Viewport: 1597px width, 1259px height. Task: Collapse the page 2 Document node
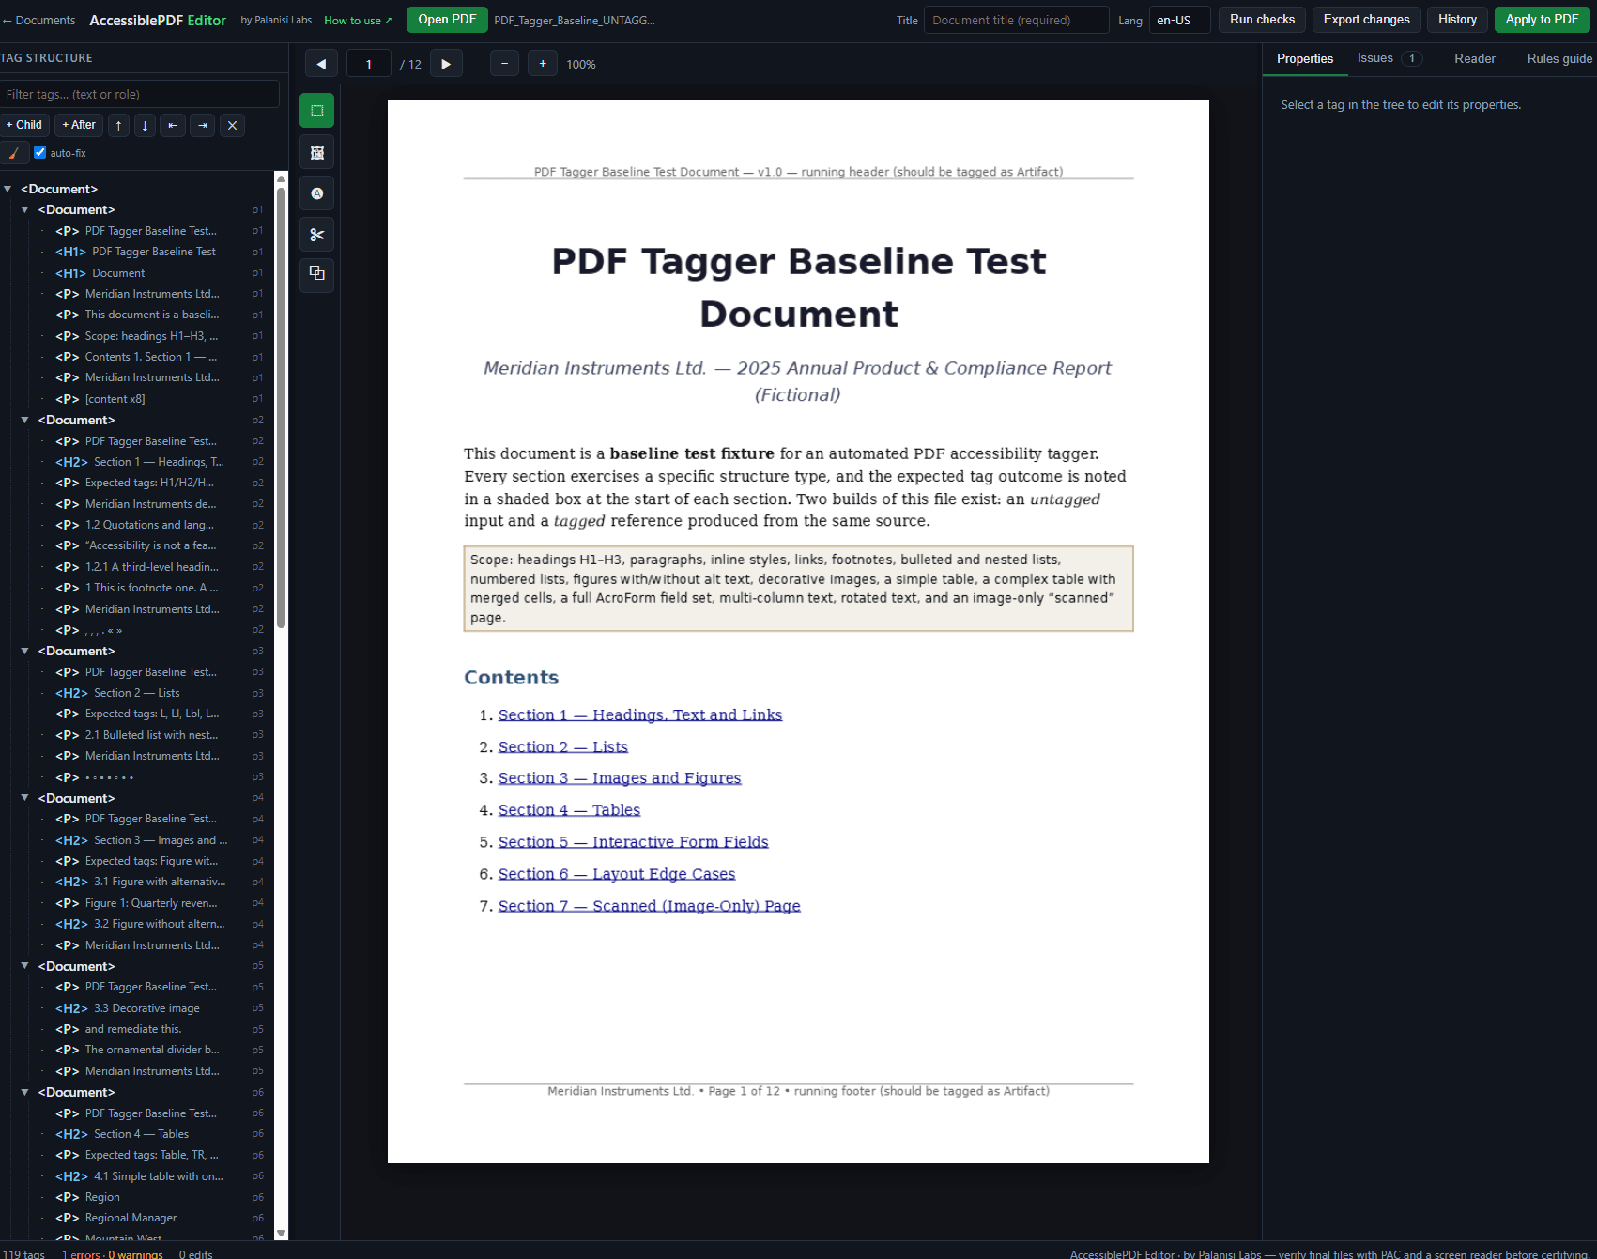pyautogui.click(x=24, y=420)
